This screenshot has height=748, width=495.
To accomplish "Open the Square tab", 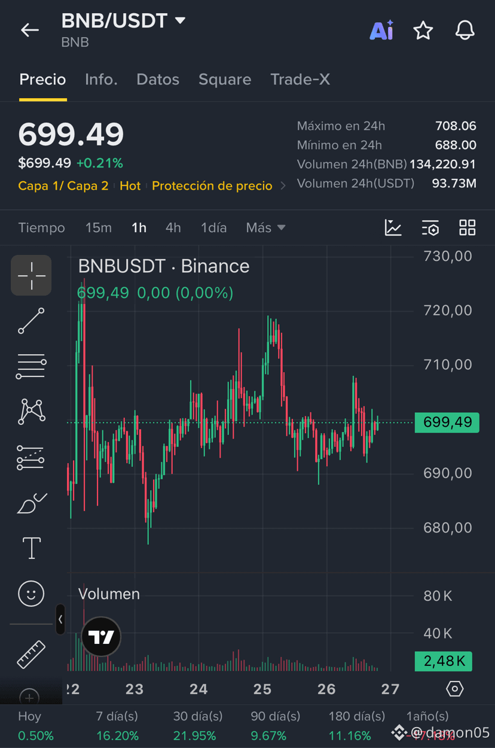I will 225,80.
